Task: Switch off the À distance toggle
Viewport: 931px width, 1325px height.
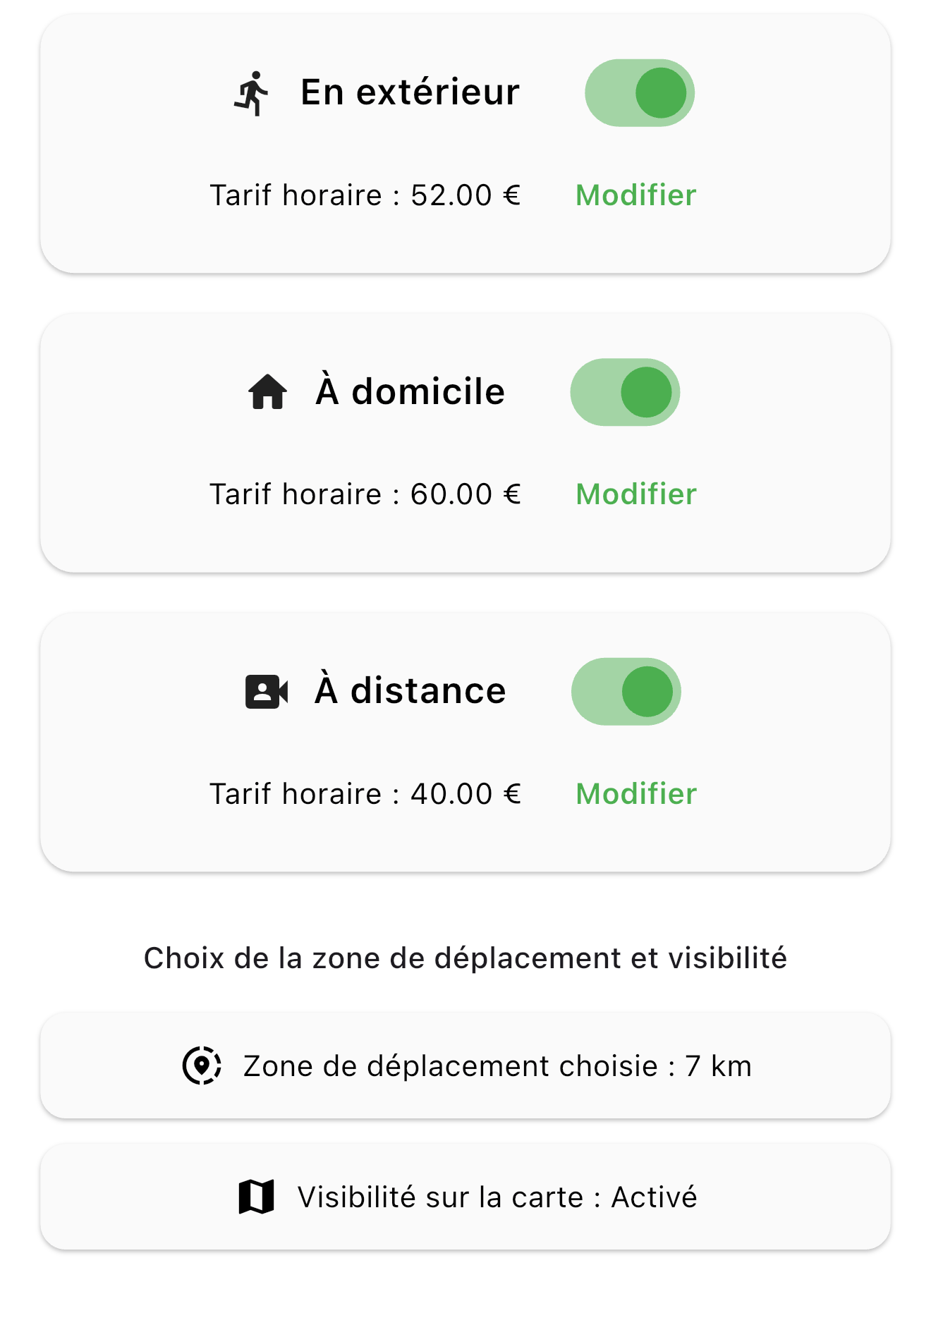Action: coord(626,691)
